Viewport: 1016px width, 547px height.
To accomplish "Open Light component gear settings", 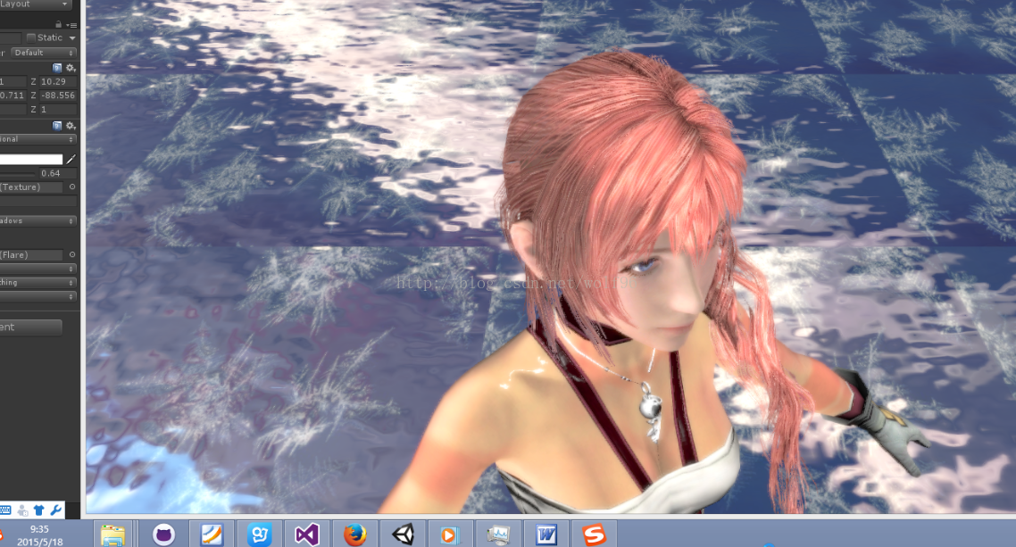I will [71, 126].
